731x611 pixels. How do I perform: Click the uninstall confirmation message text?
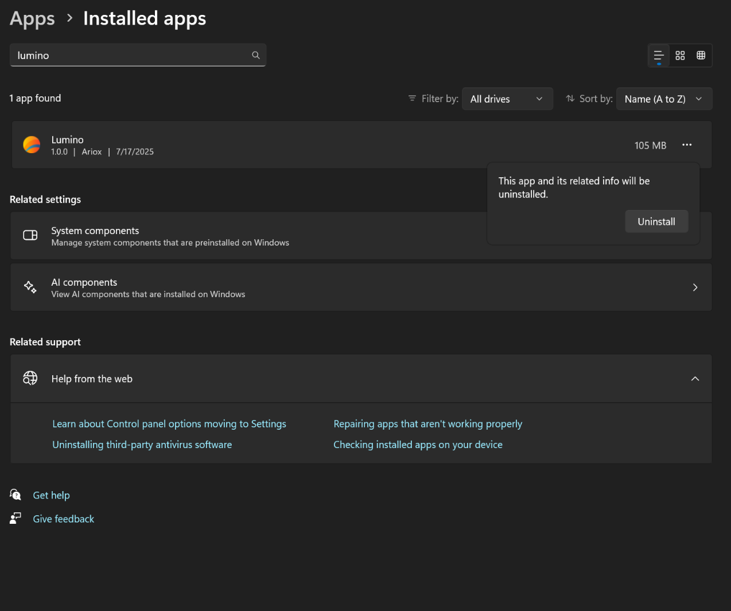click(x=574, y=188)
